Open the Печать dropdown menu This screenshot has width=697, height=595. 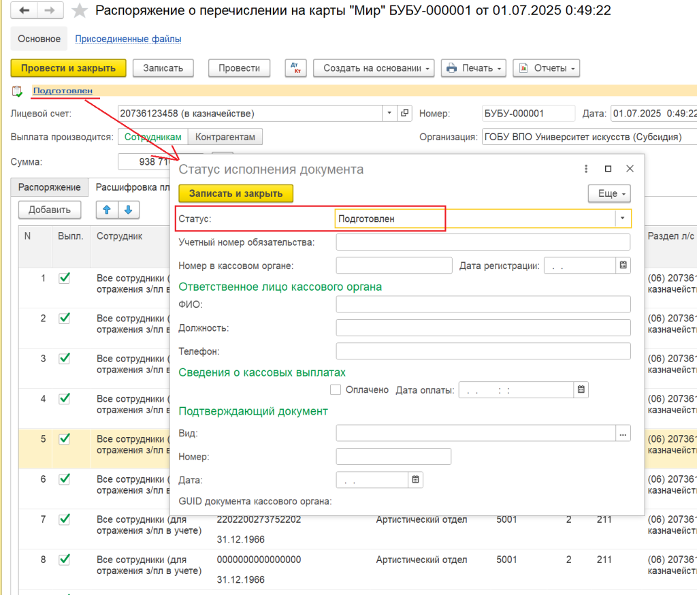[x=474, y=68]
